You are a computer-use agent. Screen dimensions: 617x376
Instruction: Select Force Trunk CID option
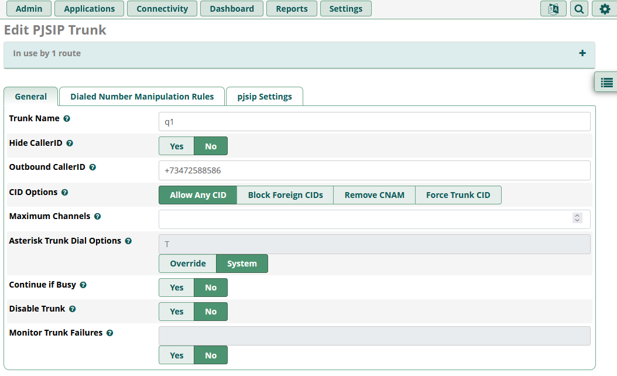tap(458, 195)
